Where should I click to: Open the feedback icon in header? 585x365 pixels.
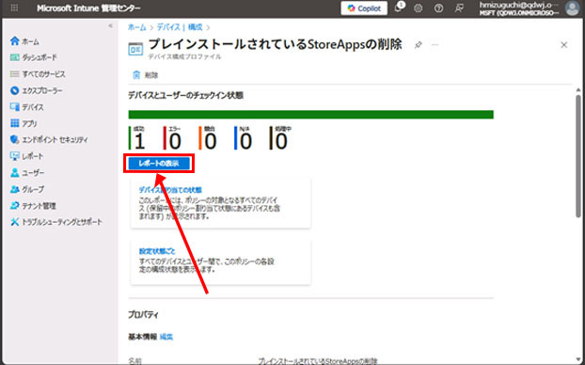459,8
